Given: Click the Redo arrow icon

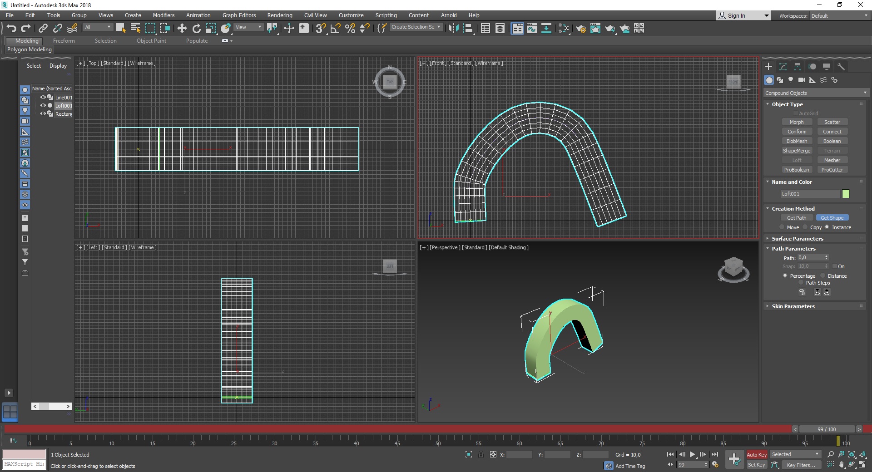Looking at the screenshot, I should click(x=25, y=29).
